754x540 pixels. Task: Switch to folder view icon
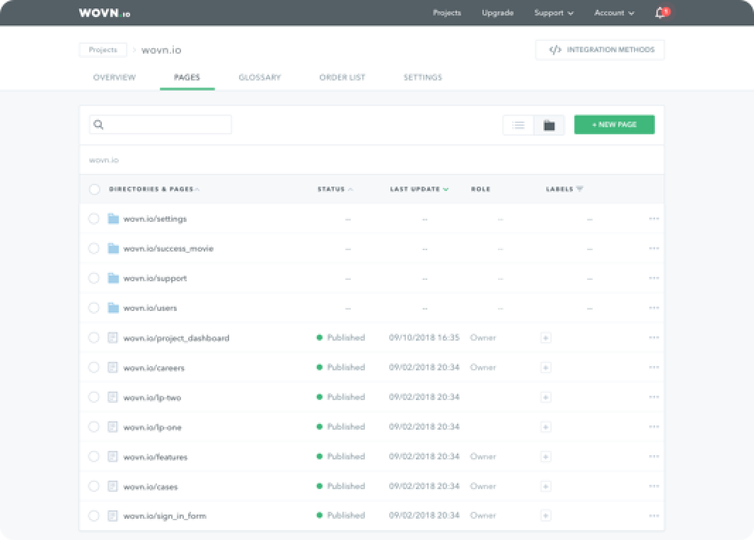(x=549, y=125)
